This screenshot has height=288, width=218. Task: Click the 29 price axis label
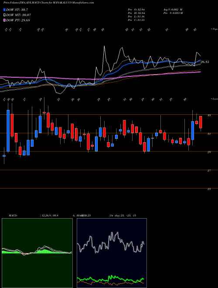[209, 152]
